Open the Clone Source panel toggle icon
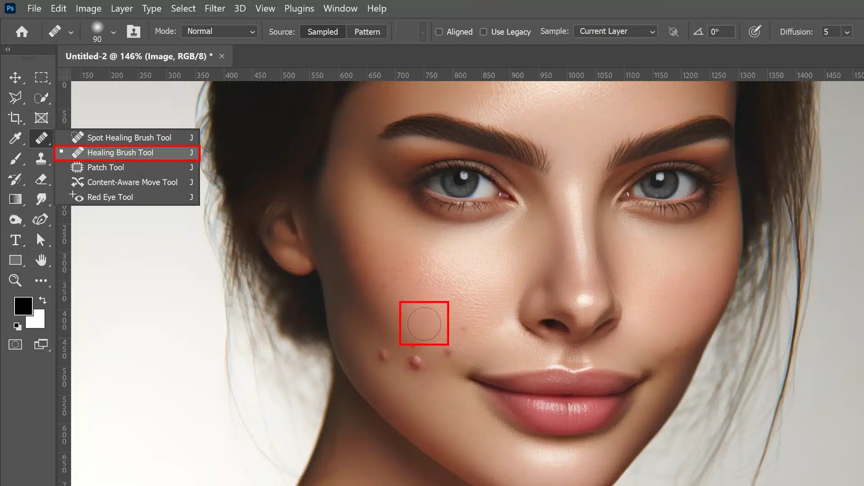 click(133, 31)
